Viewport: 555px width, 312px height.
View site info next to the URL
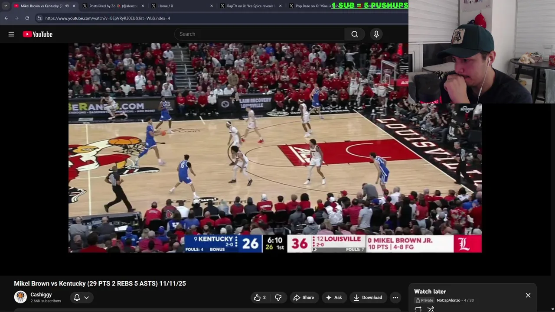point(39,18)
